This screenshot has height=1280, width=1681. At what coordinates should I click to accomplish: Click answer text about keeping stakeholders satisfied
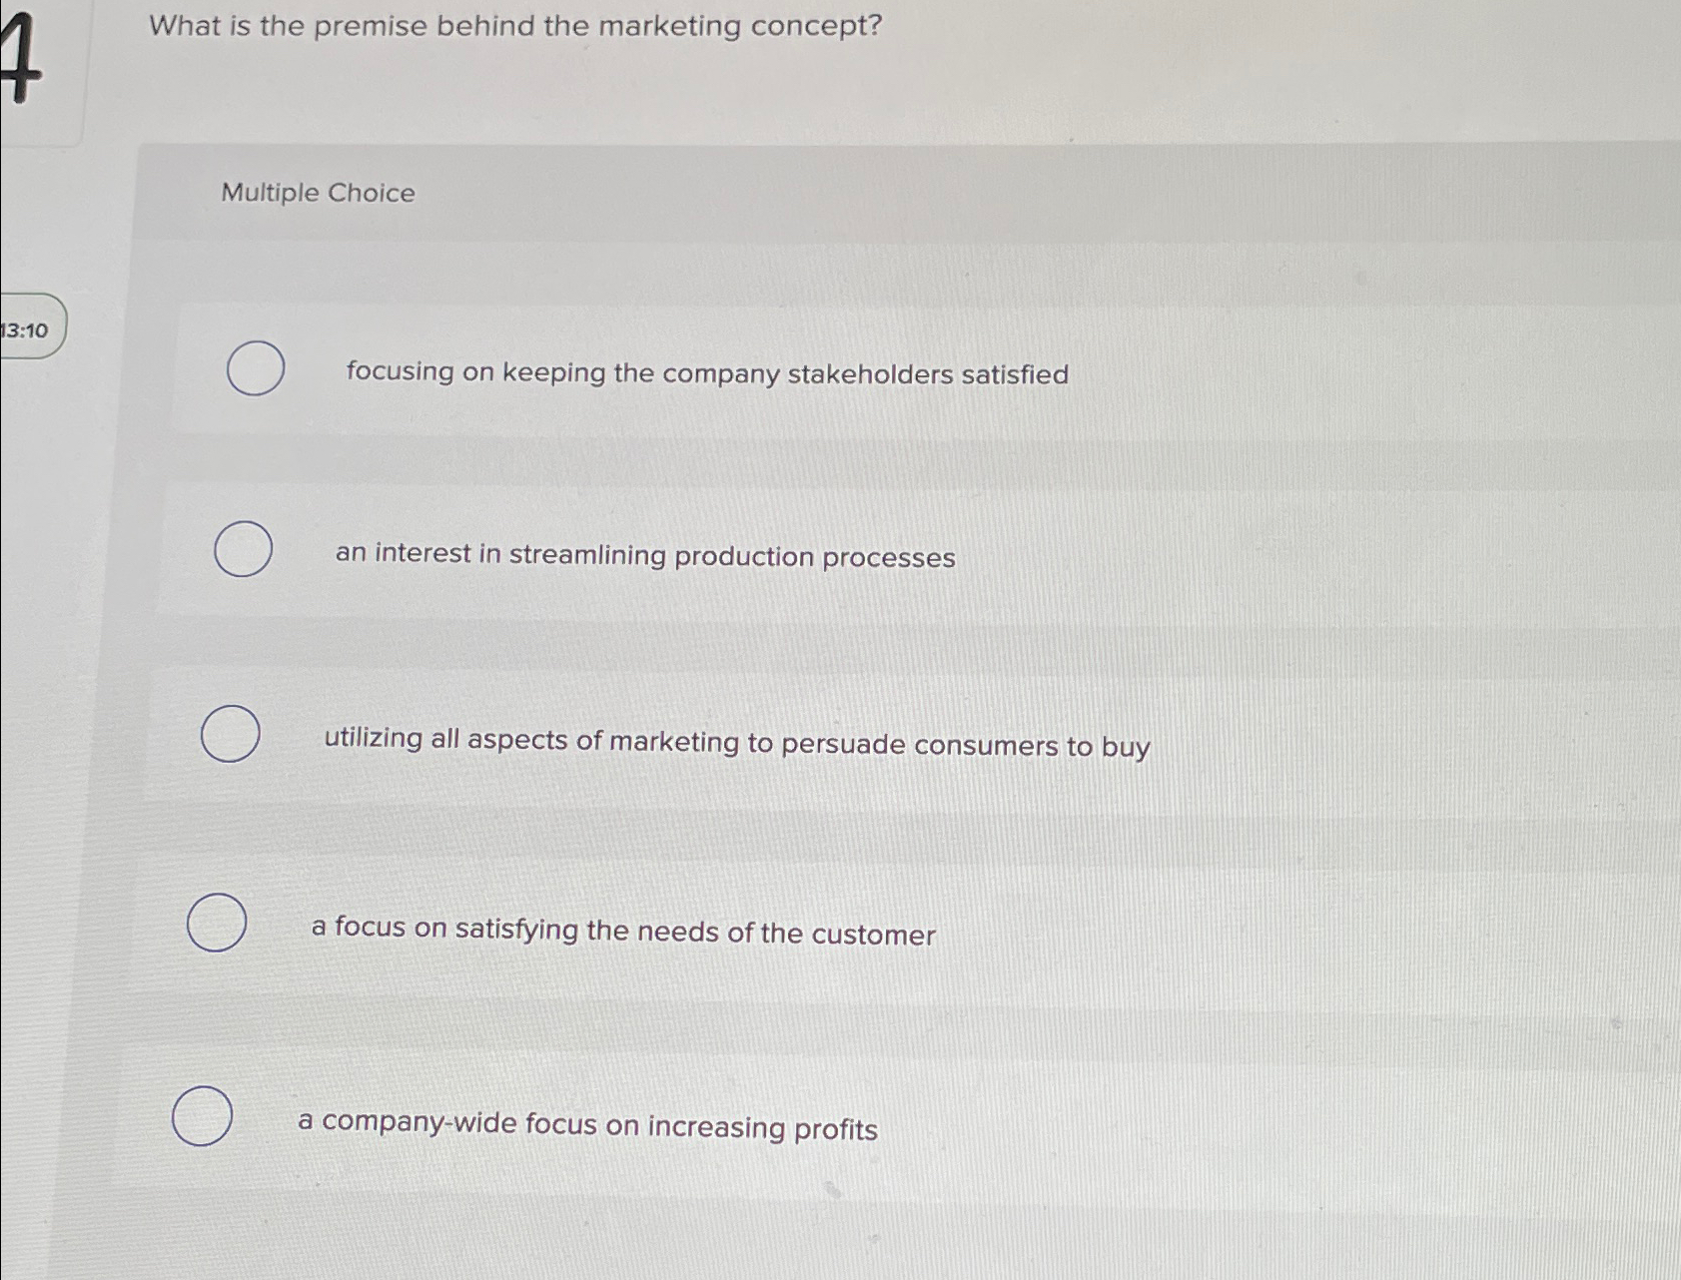(706, 374)
